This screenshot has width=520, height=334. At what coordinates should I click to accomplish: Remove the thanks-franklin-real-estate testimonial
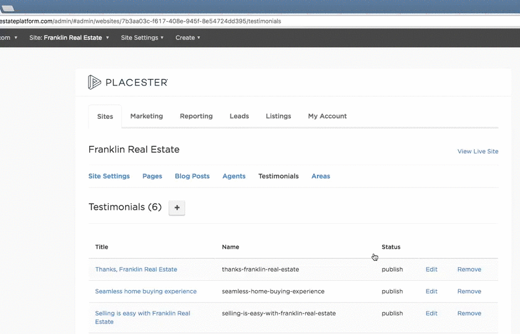[x=469, y=270]
